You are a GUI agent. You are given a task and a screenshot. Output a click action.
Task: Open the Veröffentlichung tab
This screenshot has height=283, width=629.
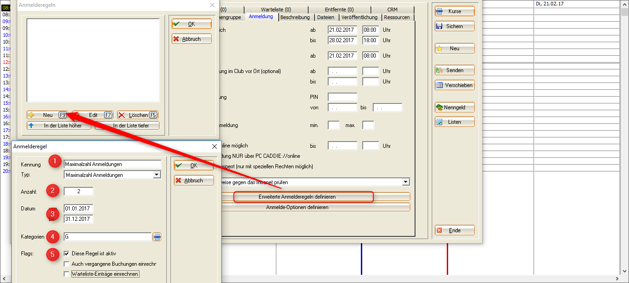click(x=359, y=17)
